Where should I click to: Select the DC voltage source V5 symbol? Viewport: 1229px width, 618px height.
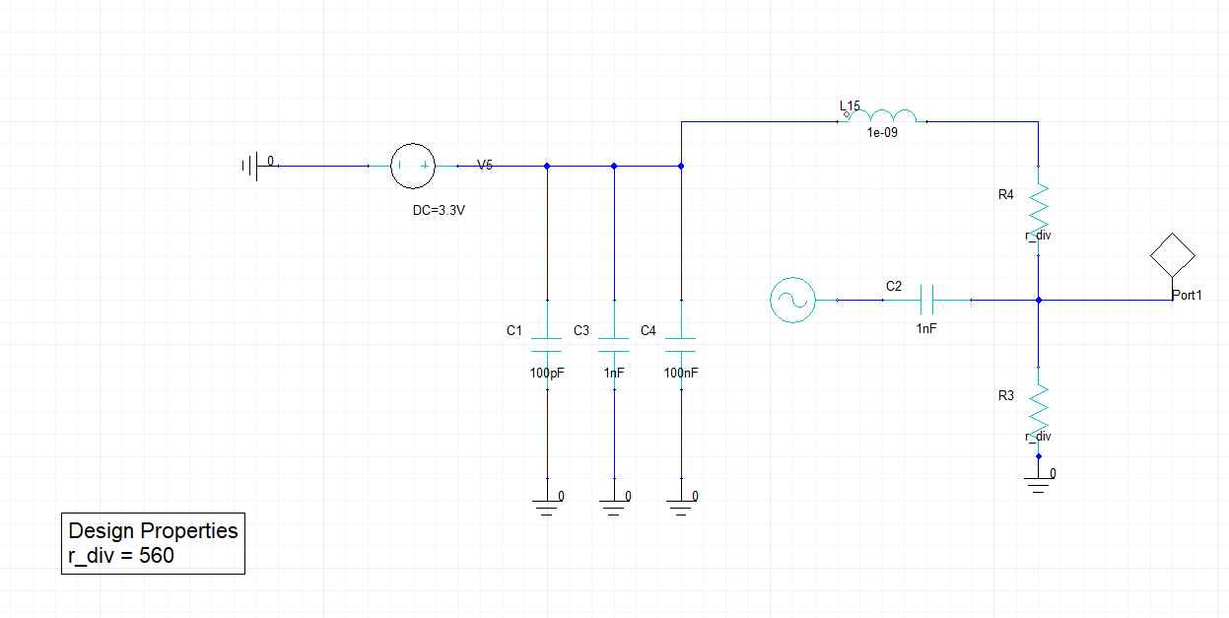(x=414, y=166)
